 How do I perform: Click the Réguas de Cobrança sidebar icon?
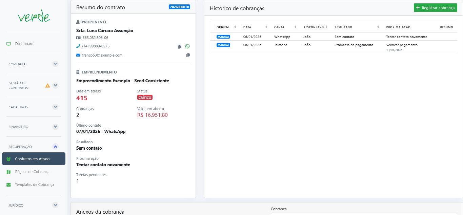coord(9,172)
